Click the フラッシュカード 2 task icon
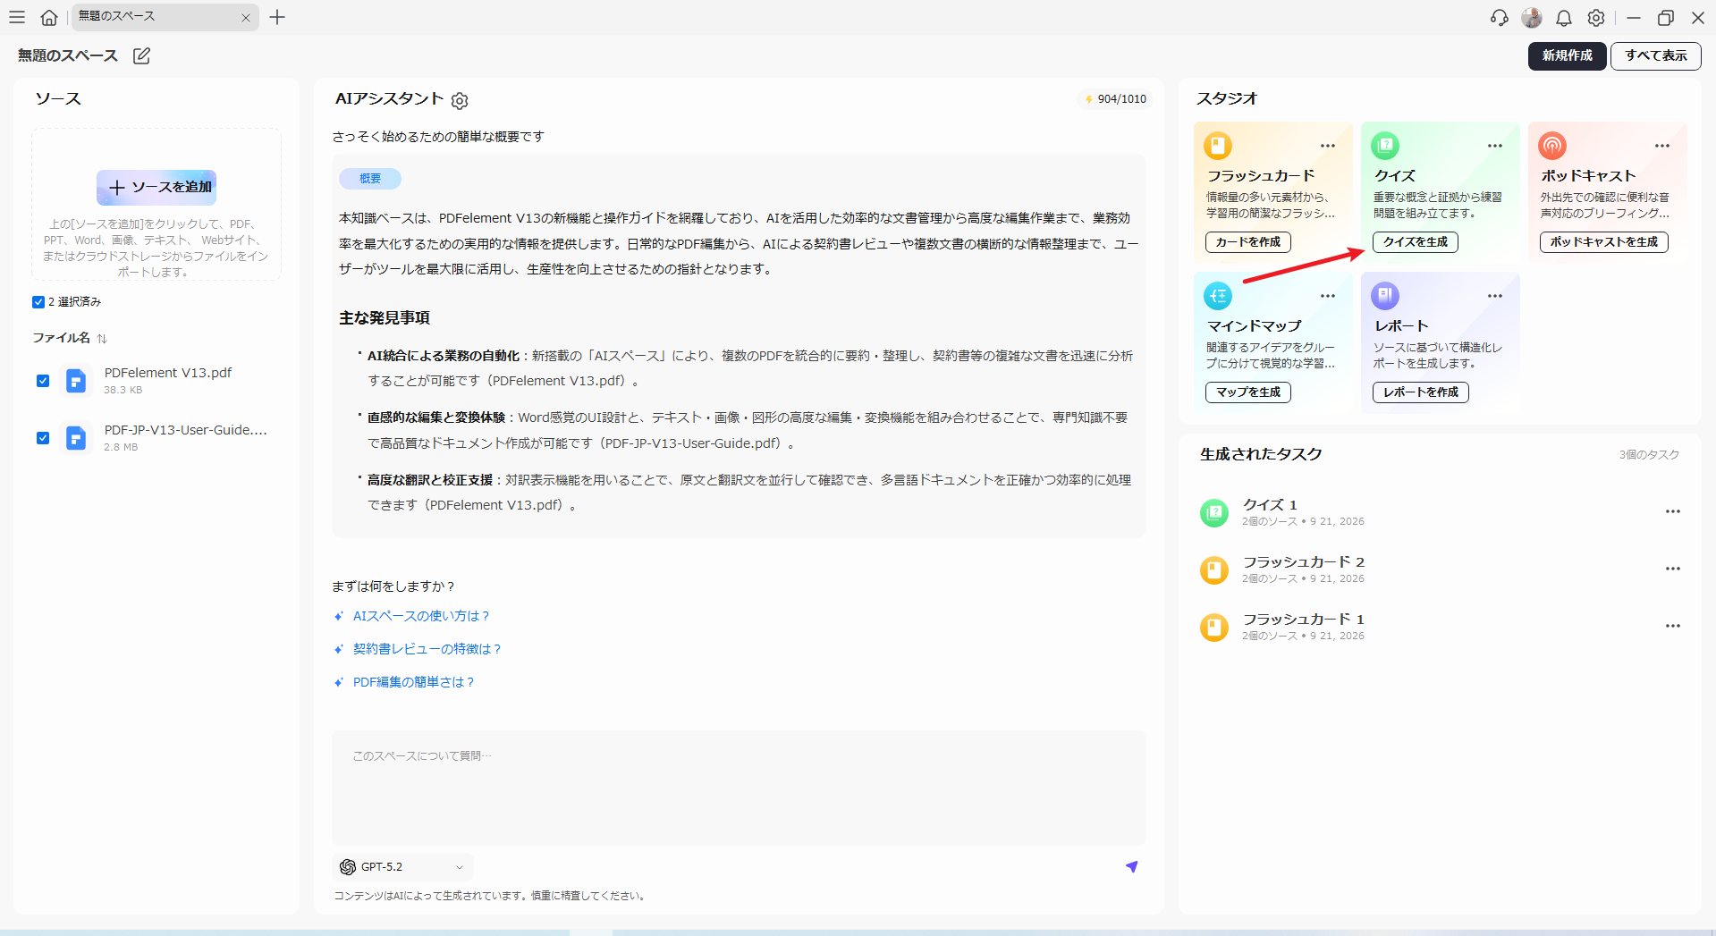1716x936 pixels. click(x=1214, y=570)
